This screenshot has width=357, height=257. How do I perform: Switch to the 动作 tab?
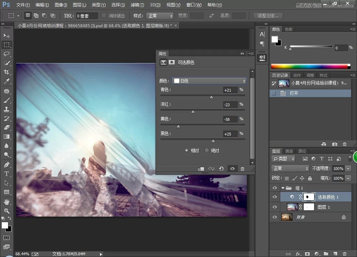297,75
